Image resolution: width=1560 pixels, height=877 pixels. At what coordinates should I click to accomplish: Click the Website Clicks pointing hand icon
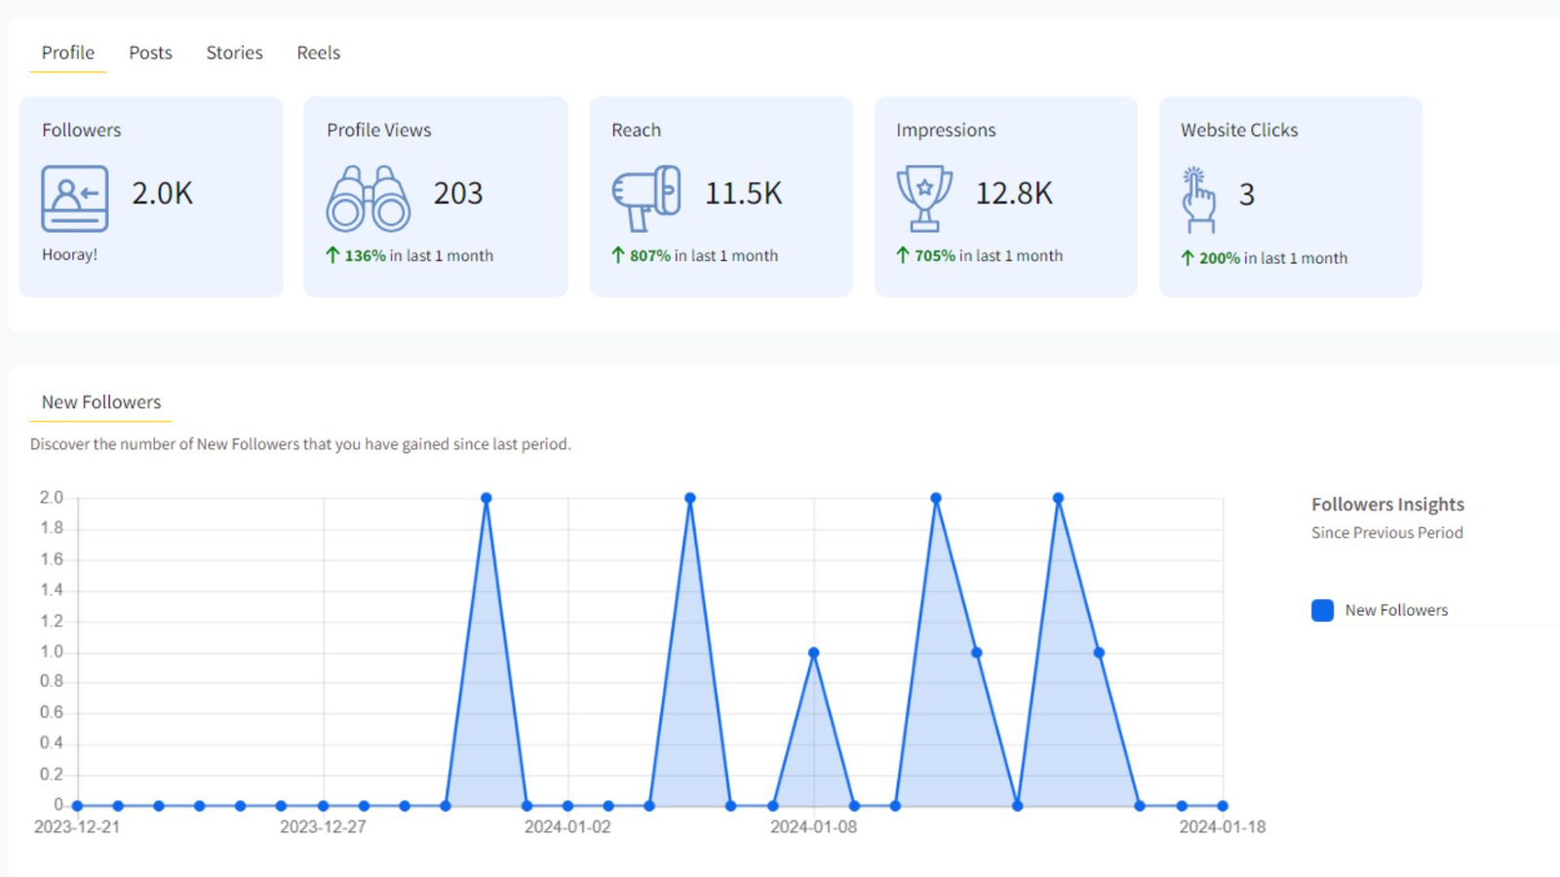tap(1198, 201)
